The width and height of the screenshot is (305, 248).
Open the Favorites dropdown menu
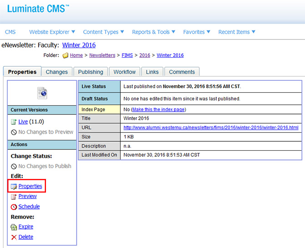click(x=197, y=32)
